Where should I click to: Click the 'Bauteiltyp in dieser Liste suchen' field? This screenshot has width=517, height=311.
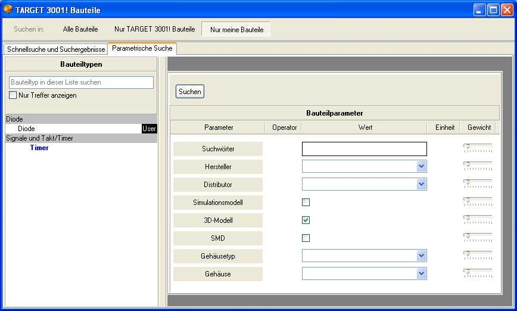tap(81, 82)
